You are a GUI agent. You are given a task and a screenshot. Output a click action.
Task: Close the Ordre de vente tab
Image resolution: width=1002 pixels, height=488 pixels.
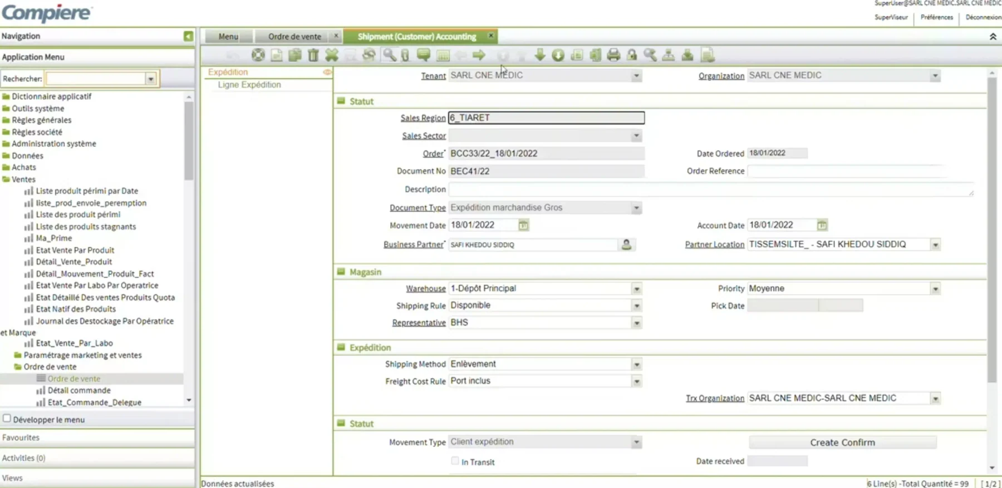click(336, 36)
